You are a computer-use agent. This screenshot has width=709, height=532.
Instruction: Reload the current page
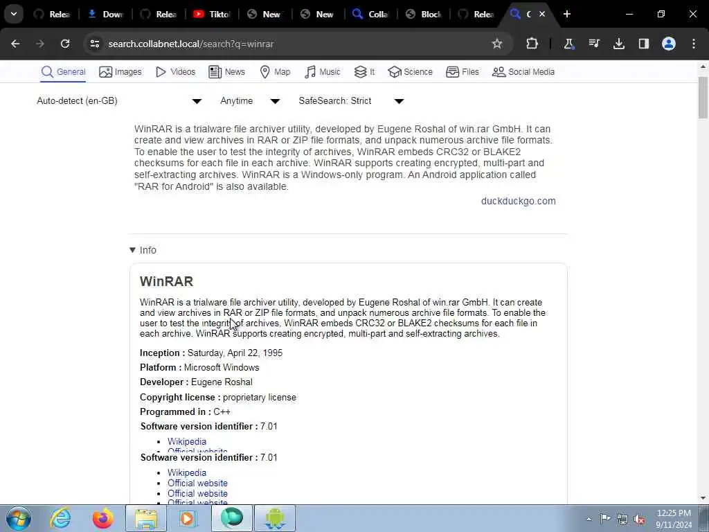65,44
